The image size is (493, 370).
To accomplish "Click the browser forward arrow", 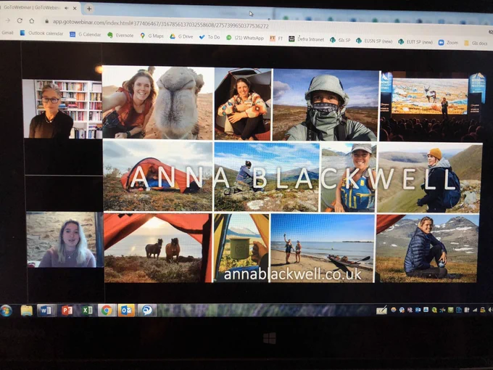I will tap(8, 20).
